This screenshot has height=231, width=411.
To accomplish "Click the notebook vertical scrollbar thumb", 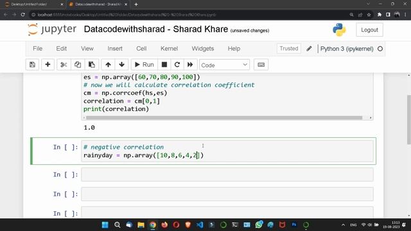I will tap(408, 119).
